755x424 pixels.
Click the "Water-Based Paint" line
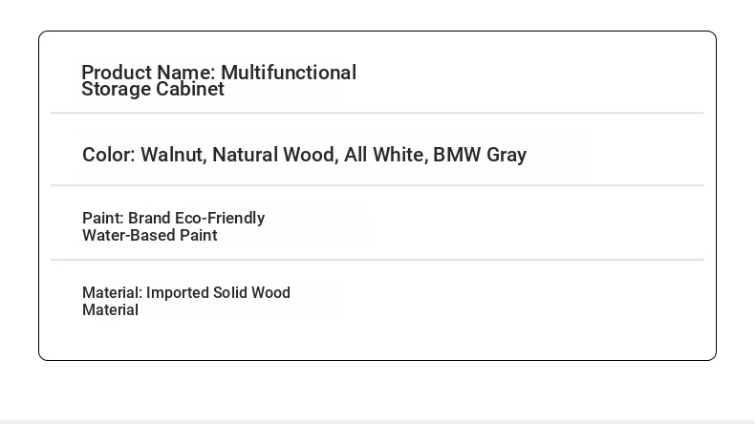click(x=150, y=235)
